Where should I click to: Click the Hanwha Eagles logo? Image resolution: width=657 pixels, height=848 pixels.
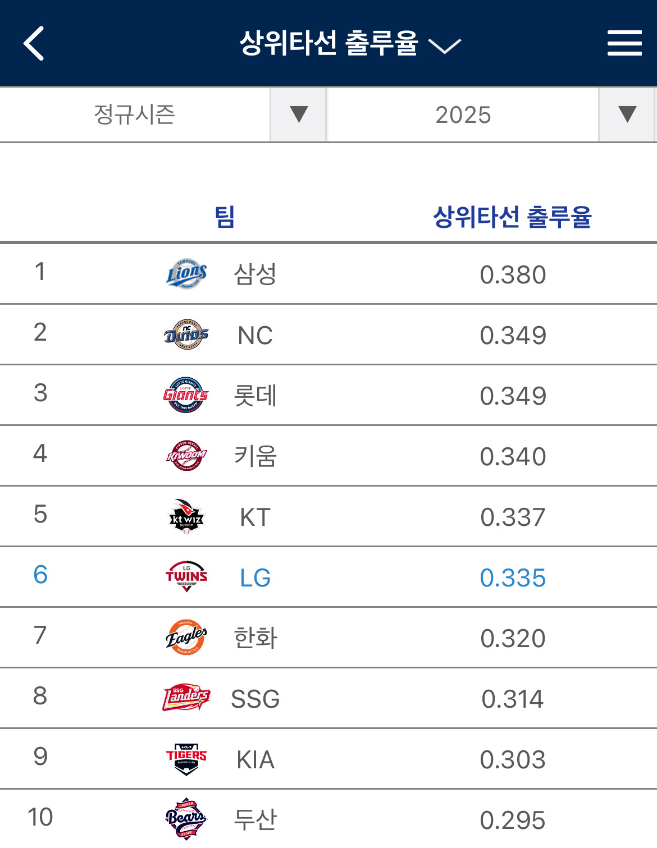tap(186, 638)
